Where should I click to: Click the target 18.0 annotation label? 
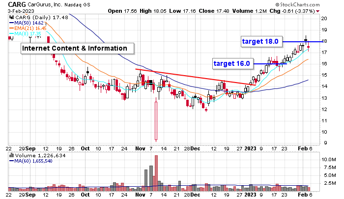tap(261, 41)
